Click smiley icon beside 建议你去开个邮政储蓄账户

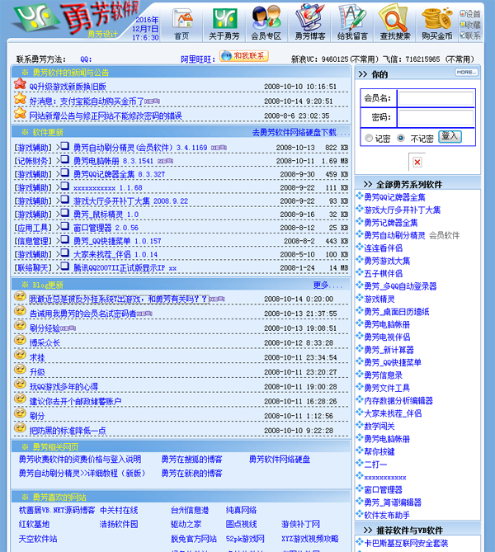(20, 399)
